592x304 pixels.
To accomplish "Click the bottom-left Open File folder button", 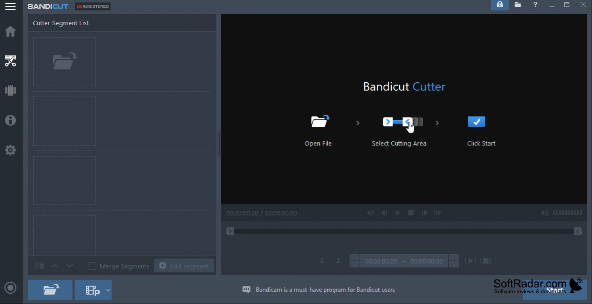I will click(x=50, y=290).
